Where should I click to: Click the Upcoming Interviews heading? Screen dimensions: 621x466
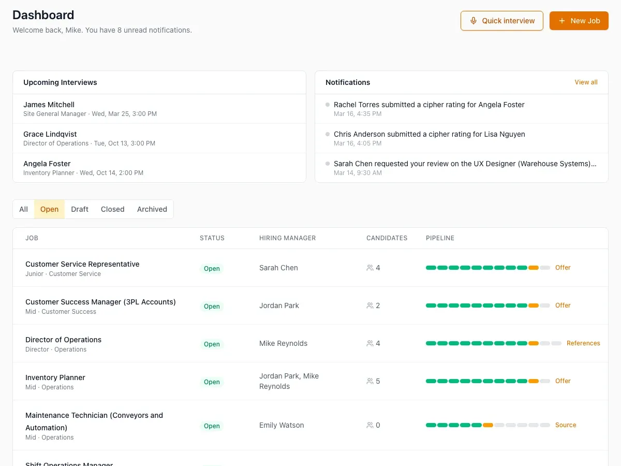(x=60, y=82)
